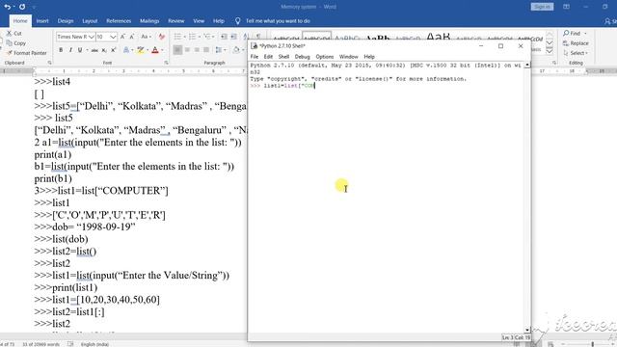Apply strikethrough formatting
The height and width of the screenshot is (347, 617).
94,50
